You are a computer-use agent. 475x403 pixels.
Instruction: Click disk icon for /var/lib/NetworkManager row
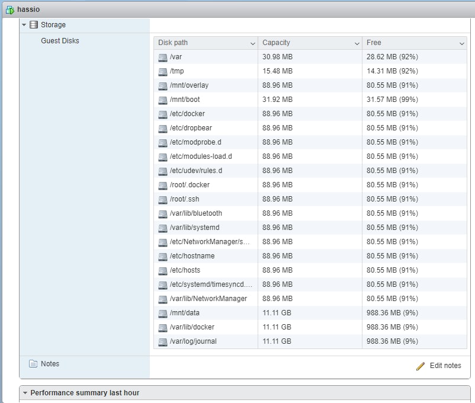click(x=163, y=299)
